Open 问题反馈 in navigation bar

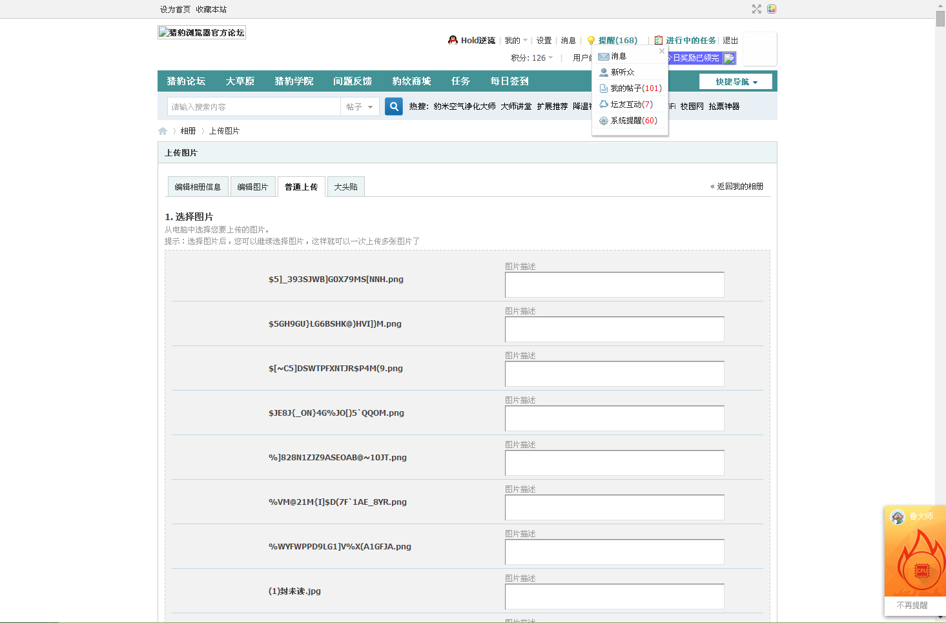(353, 81)
